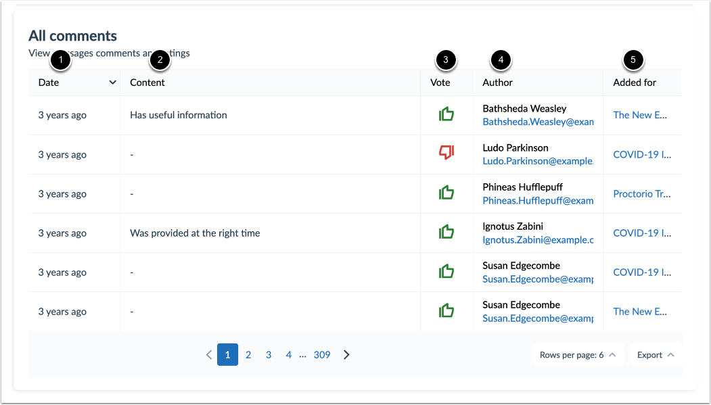Click the thumbs-up icon for Phineas Hufflepuff

click(x=446, y=193)
